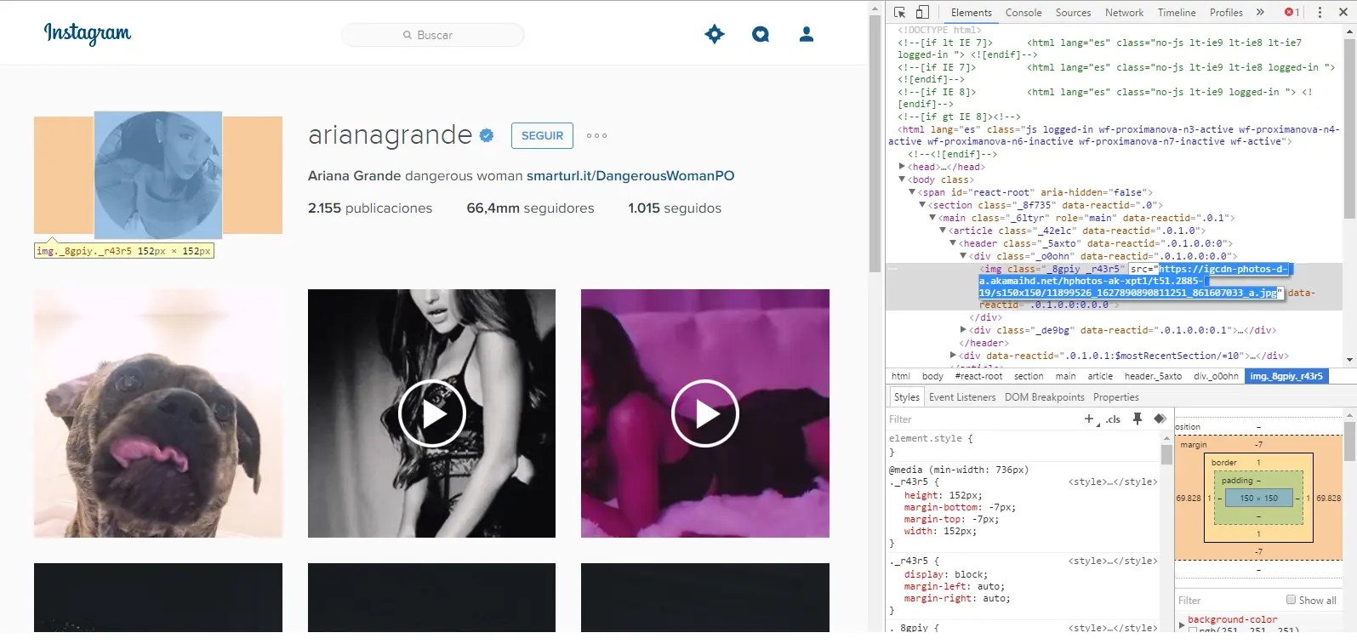Click the pin element state icon

pos(1137,419)
